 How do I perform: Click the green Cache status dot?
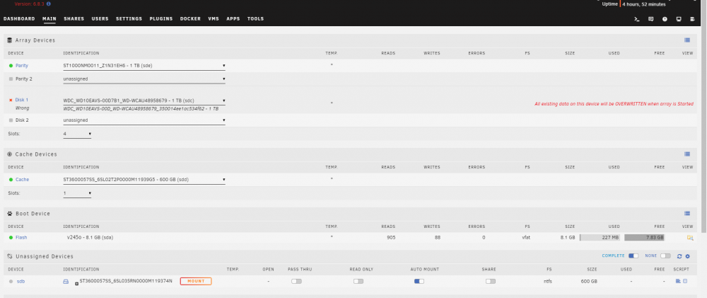coord(11,179)
